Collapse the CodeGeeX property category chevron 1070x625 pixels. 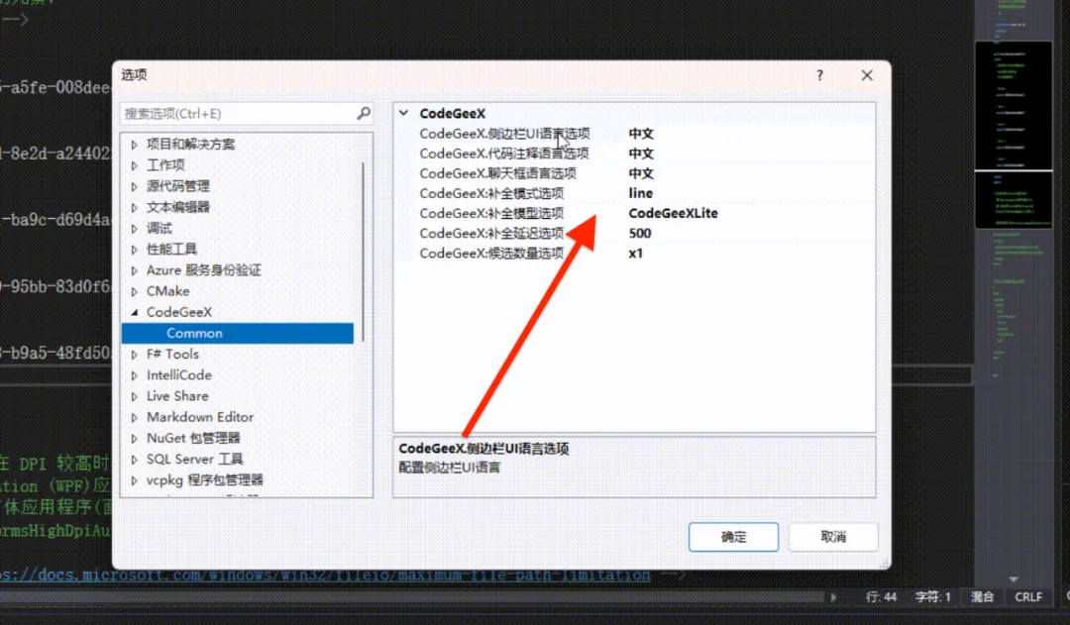click(x=404, y=113)
